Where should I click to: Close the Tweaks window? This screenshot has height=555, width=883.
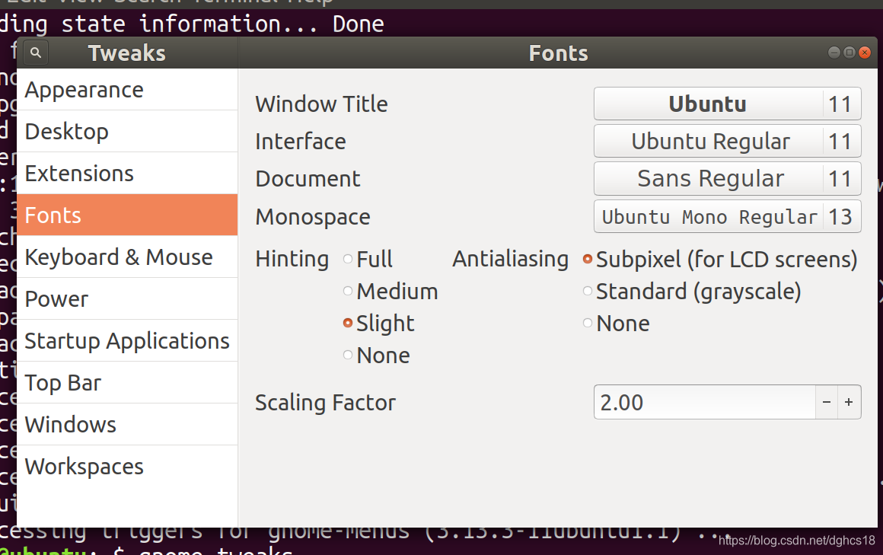(x=865, y=53)
